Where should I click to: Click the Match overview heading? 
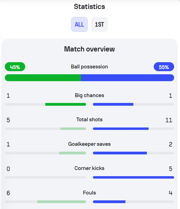coord(89,49)
